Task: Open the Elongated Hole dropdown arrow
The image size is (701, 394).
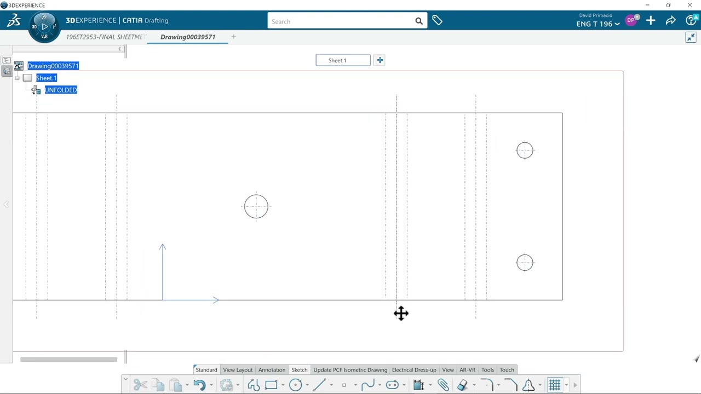Action: [x=404, y=385]
